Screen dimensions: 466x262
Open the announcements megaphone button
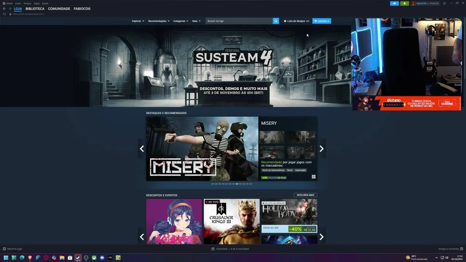tap(394, 3)
